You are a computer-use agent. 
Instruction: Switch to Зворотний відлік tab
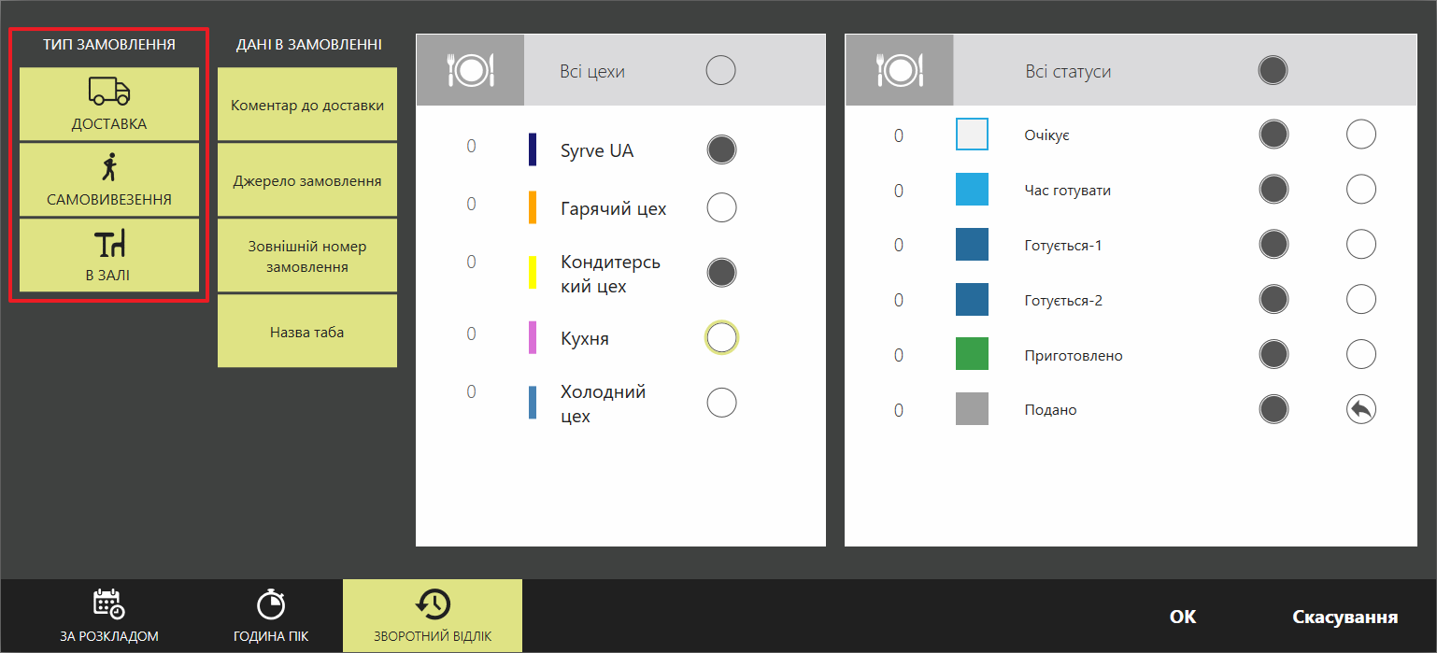pyautogui.click(x=432, y=616)
